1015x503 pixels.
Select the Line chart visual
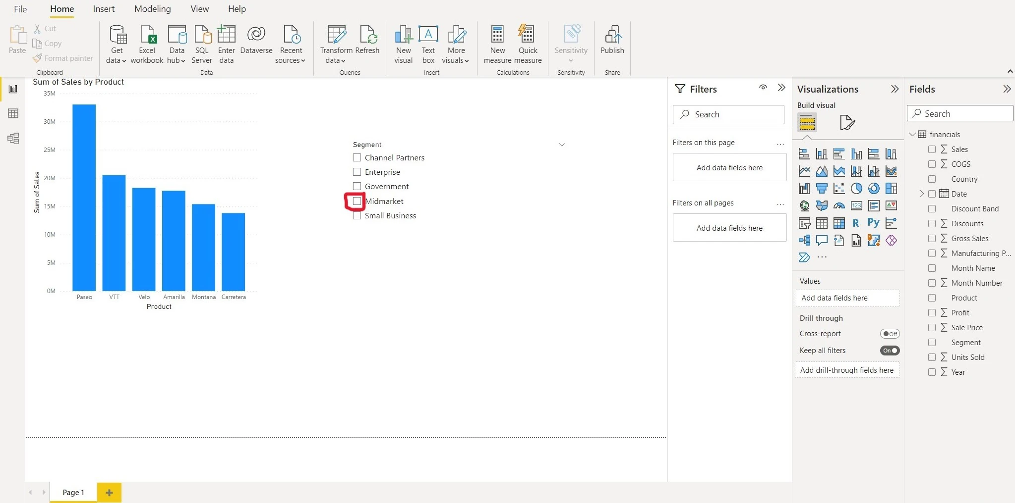point(804,171)
